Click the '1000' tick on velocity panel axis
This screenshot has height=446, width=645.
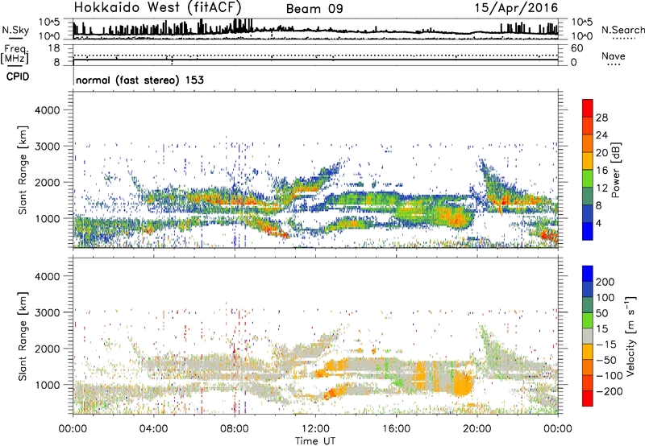48,385
